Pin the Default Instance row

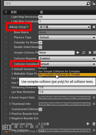tap(6, 69)
